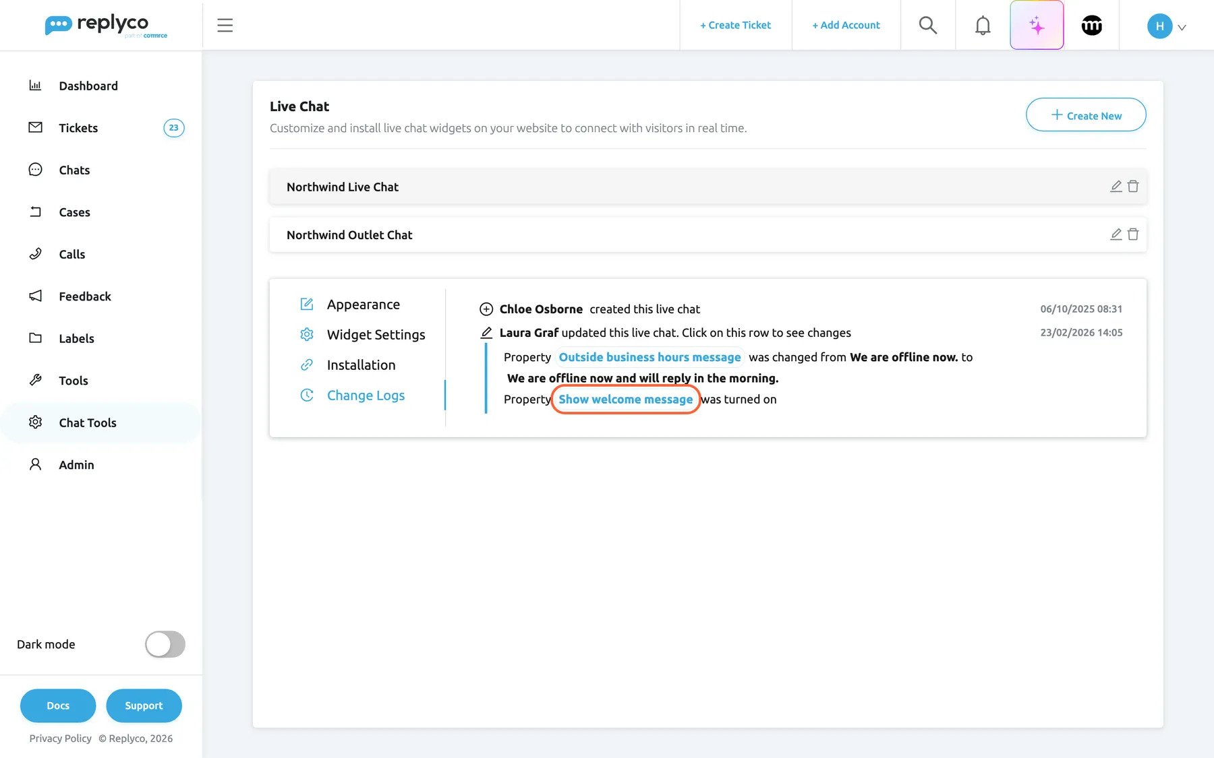The height and width of the screenshot is (758, 1214).
Task: Click the Replyco logo
Action: pyautogui.click(x=106, y=26)
